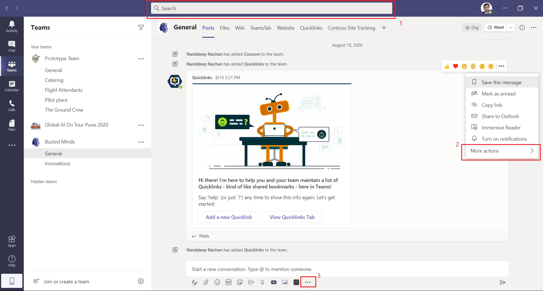Expand the Meet dropdown arrow
Screen dimensions: 543x291
point(511,27)
